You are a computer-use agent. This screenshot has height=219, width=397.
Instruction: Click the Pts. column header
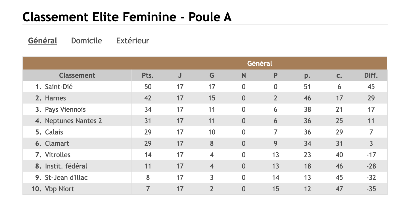148,75
